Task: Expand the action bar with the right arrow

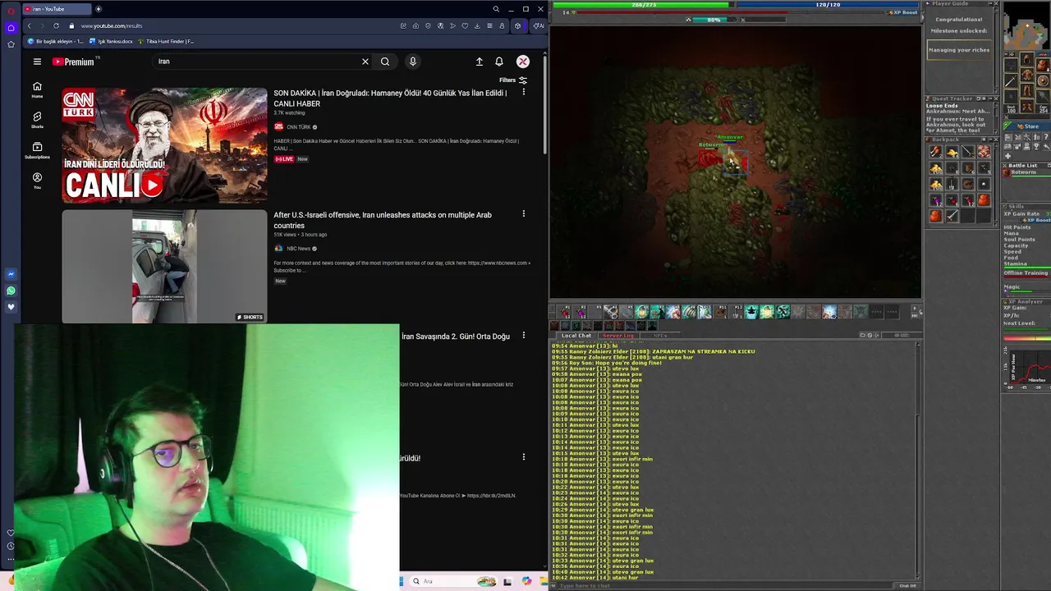Action: click(x=916, y=309)
